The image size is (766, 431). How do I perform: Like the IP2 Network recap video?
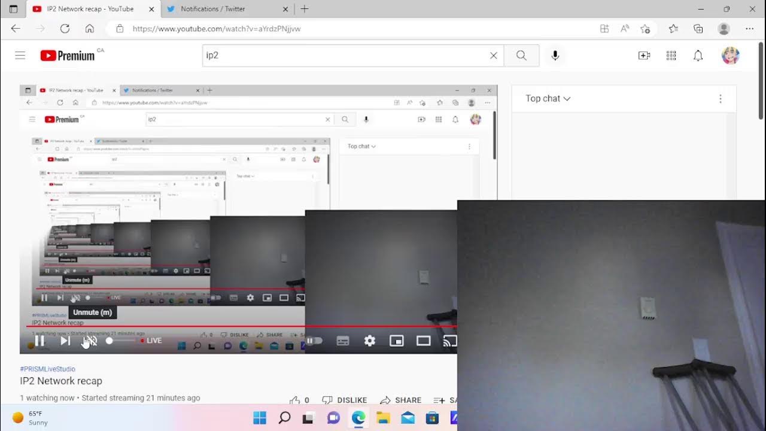299,400
